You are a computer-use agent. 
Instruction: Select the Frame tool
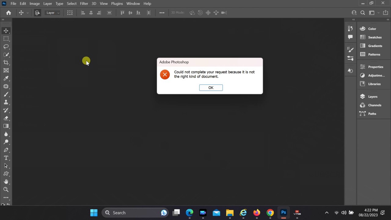6,70
